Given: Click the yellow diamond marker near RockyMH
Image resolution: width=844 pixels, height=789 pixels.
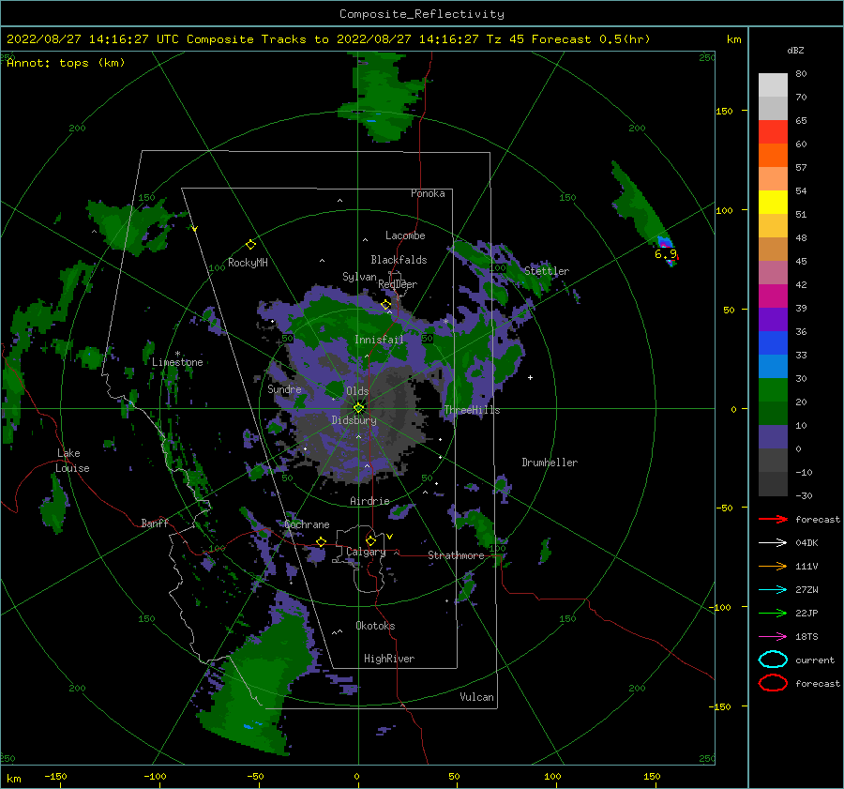Looking at the screenshot, I should pyautogui.click(x=250, y=245).
